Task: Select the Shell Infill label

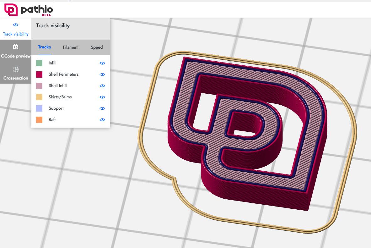Action: pos(58,85)
